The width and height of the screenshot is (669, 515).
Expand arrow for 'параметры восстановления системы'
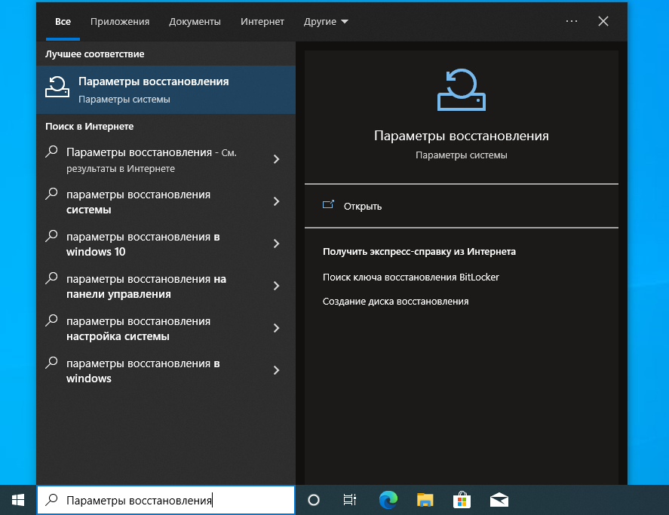[277, 201]
